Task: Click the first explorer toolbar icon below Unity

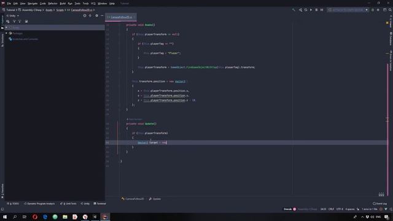Action: [8, 21]
